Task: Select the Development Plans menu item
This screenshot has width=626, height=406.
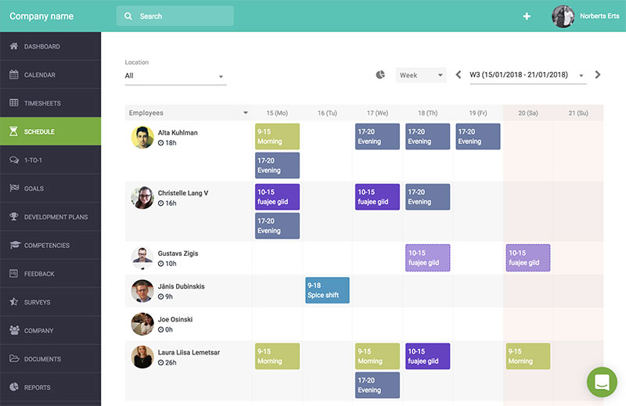Action: 50,217
